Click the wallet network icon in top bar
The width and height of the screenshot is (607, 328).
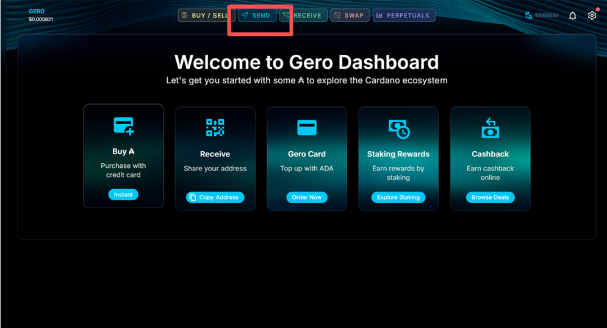click(529, 15)
